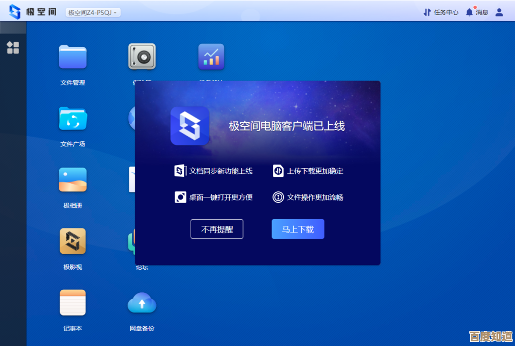The width and height of the screenshot is (515, 346).
Task: Open 任务中心 task center
Action: pyautogui.click(x=441, y=12)
